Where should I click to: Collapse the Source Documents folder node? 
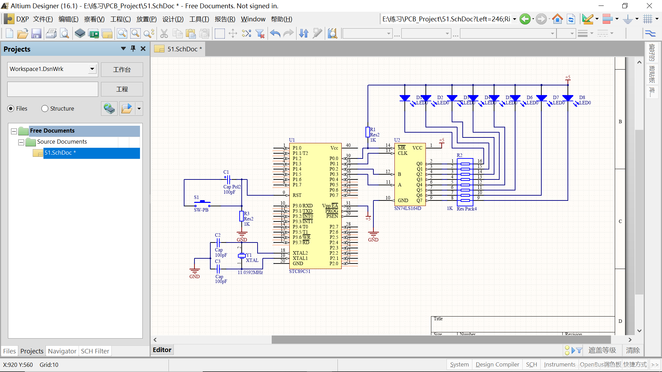(21, 142)
